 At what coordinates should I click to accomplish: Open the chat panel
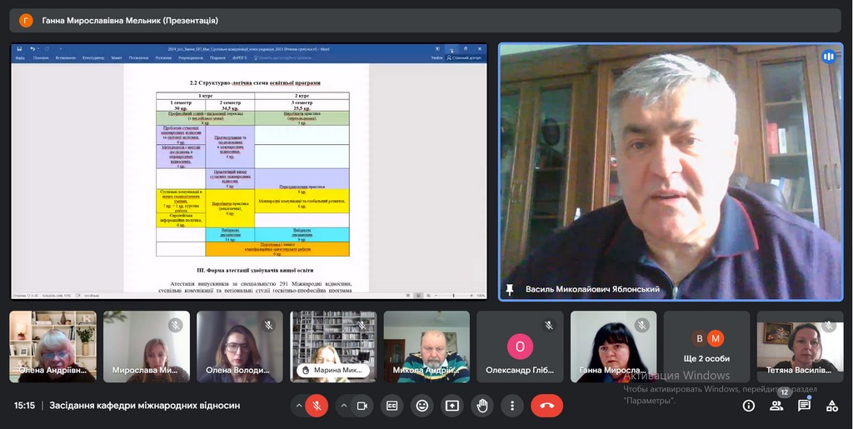[x=804, y=406]
